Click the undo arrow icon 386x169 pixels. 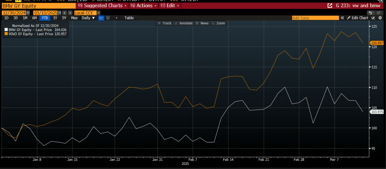click(370, 13)
